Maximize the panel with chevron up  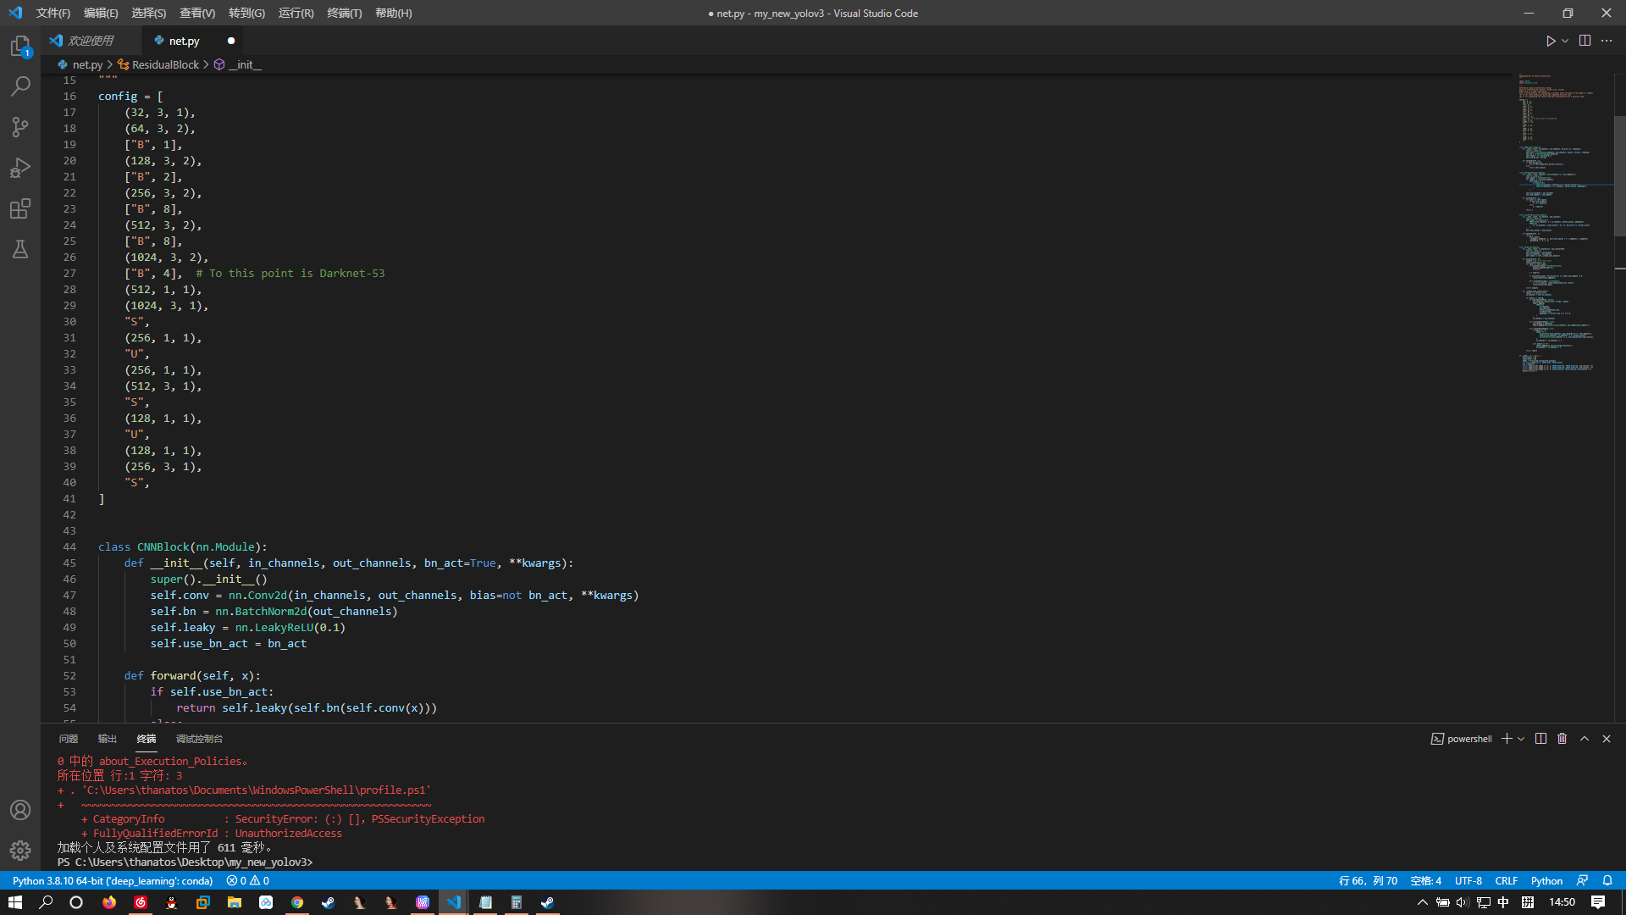[x=1585, y=739]
